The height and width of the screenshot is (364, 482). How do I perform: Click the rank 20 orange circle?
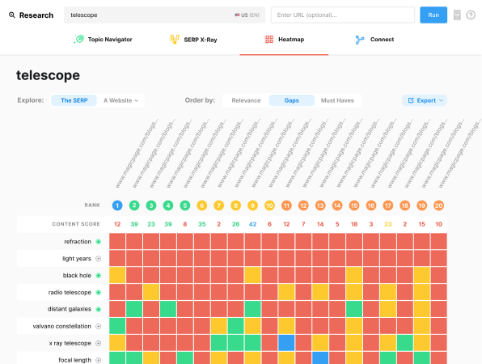(438, 205)
